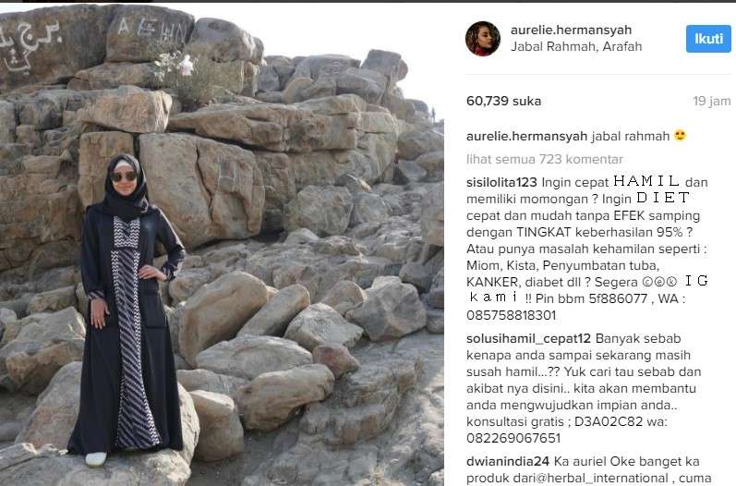Click the 19 jam timestamp
The height and width of the screenshot is (486, 736).
point(712,101)
